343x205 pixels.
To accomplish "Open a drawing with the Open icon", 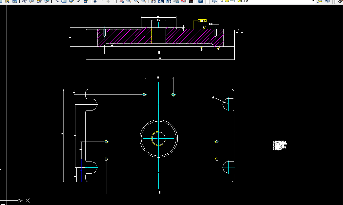I will (x=8, y=1).
